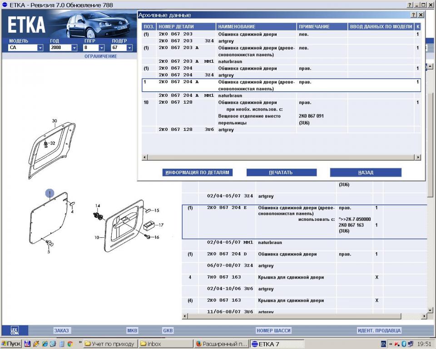
Task: Click the ОГРАНИЧЕНИЕ link
Action: coord(101,56)
